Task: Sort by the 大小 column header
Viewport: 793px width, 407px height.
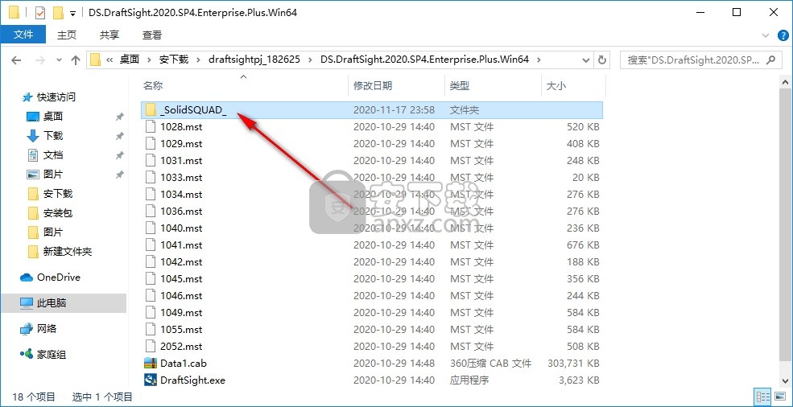Action: pos(556,86)
